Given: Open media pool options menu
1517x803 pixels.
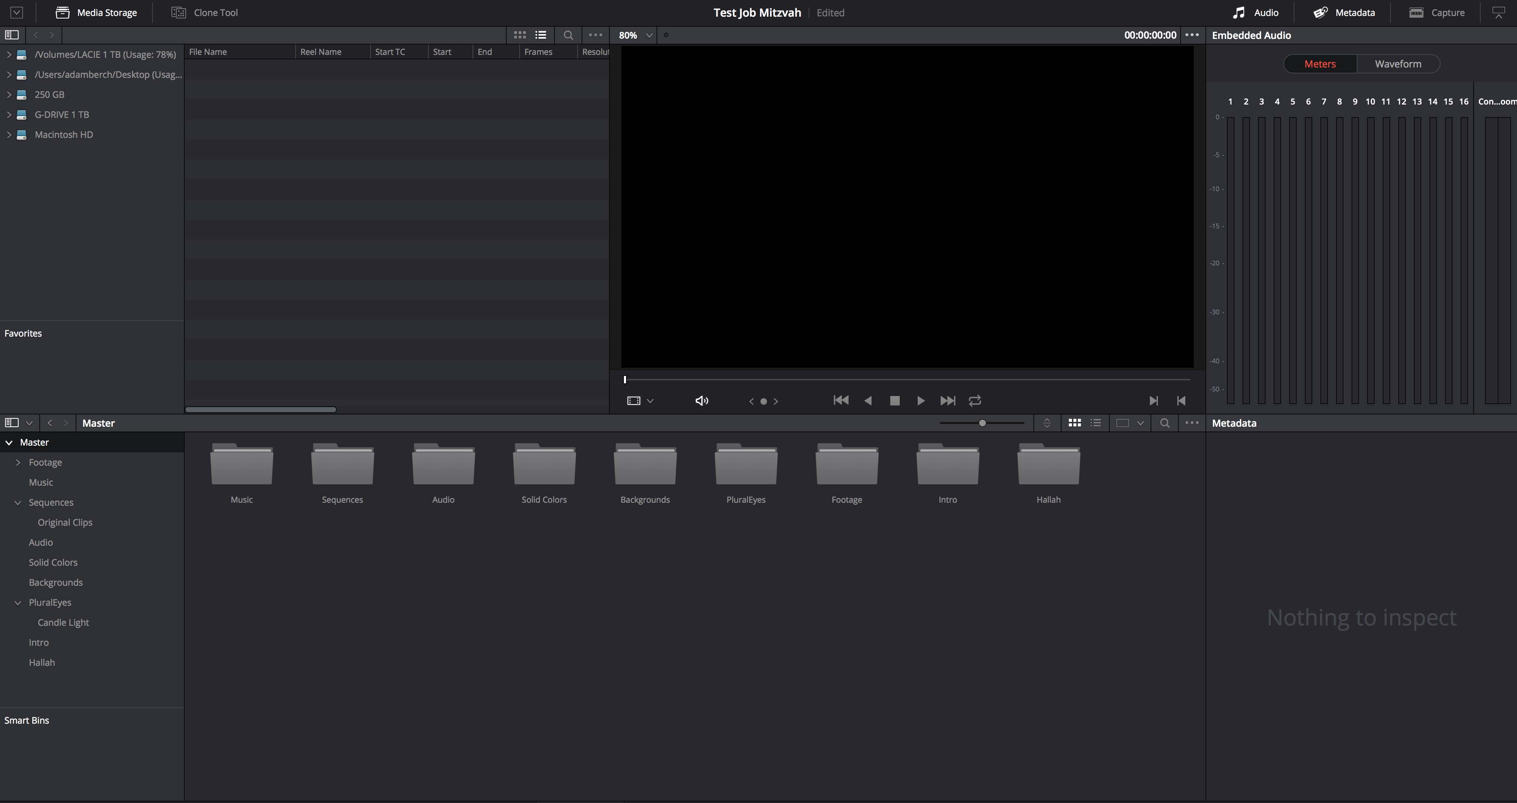Looking at the screenshot, I should (x=1192, y=423).
